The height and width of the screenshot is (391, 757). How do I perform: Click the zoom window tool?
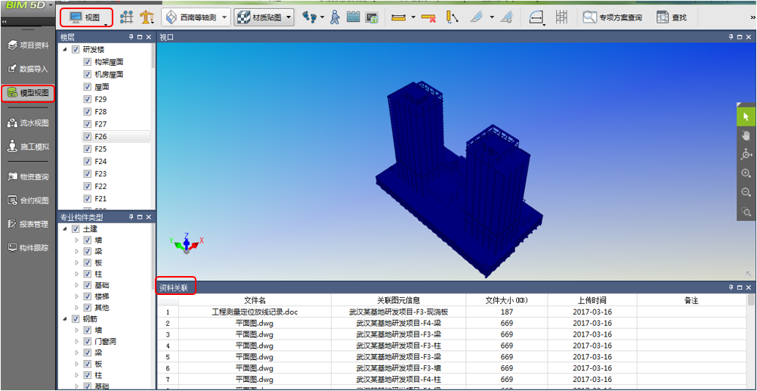(x=746, y=212)
